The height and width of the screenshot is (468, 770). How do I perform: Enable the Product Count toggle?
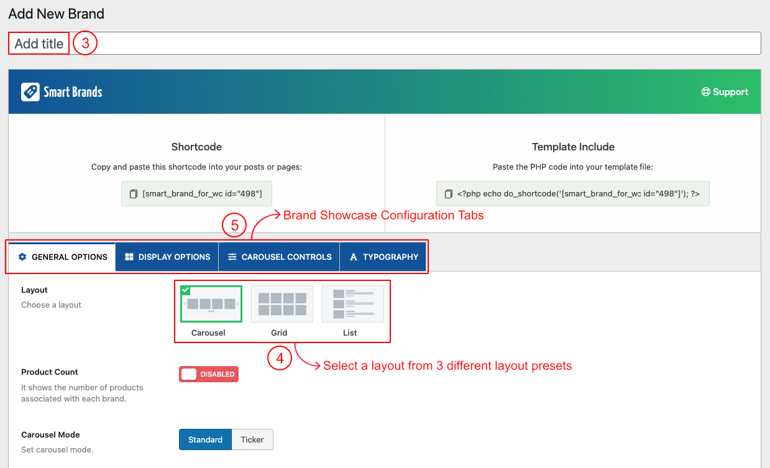209,374
